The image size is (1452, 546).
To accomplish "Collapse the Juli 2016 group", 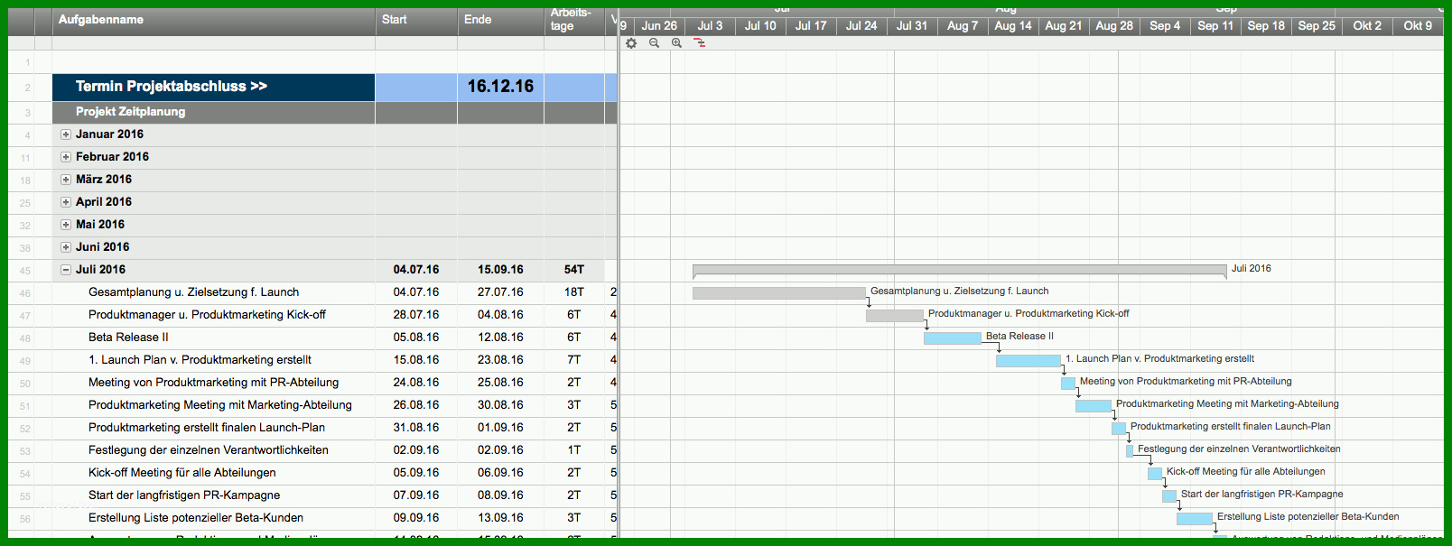I will 66,270.
